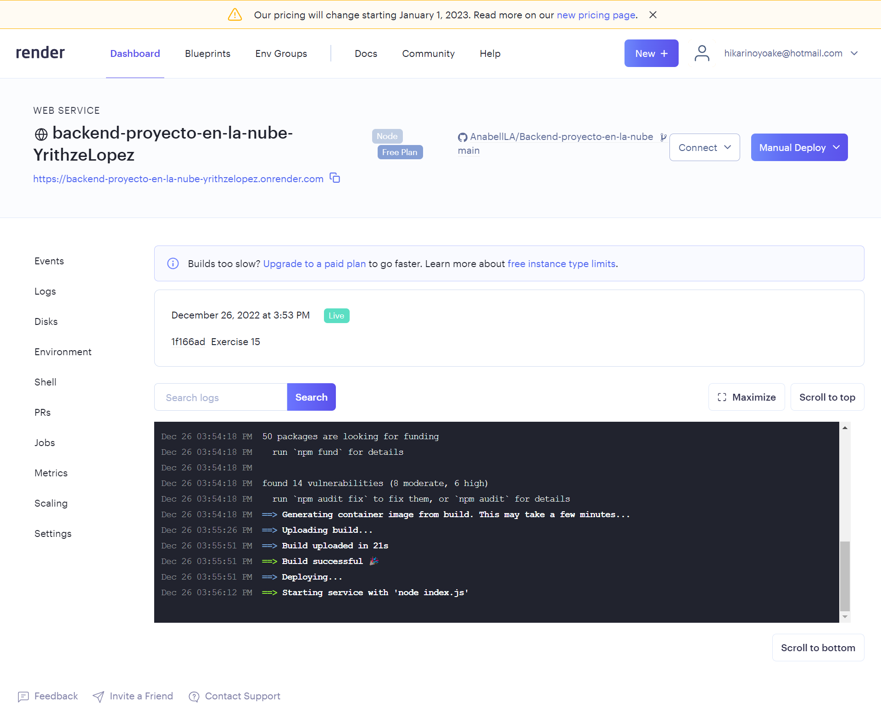Click the copy URL icon
The height and width of the screenshot is (726, 881).
(335, 178)
